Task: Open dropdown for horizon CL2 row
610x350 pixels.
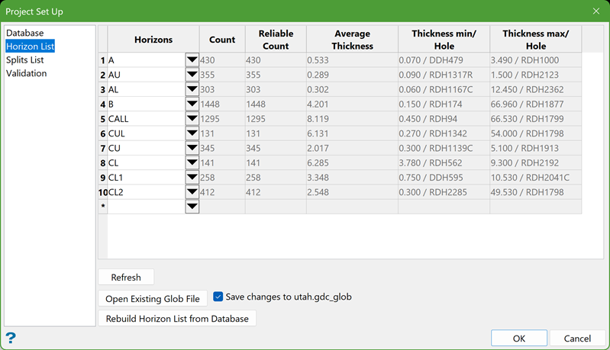Action: (x=192, y=192)
